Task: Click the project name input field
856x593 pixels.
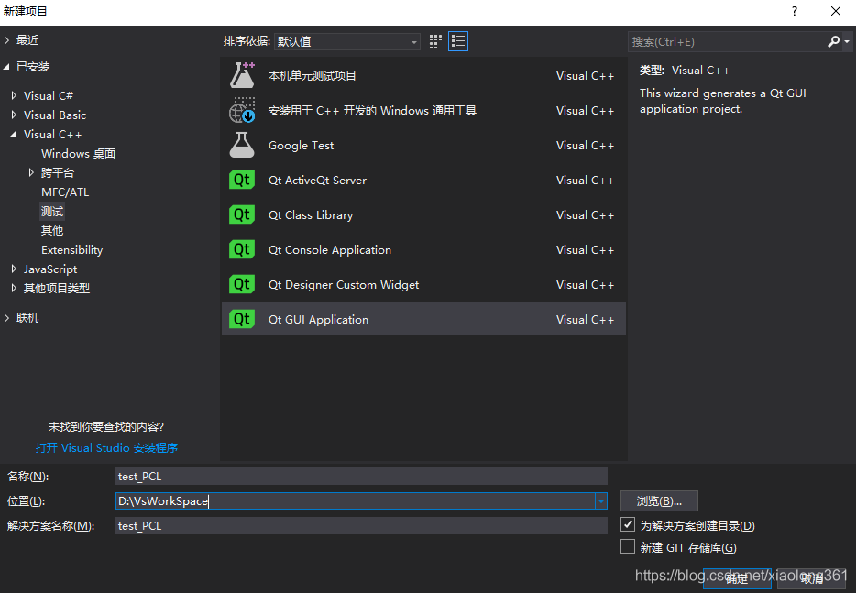Action: tap(361, 477)
